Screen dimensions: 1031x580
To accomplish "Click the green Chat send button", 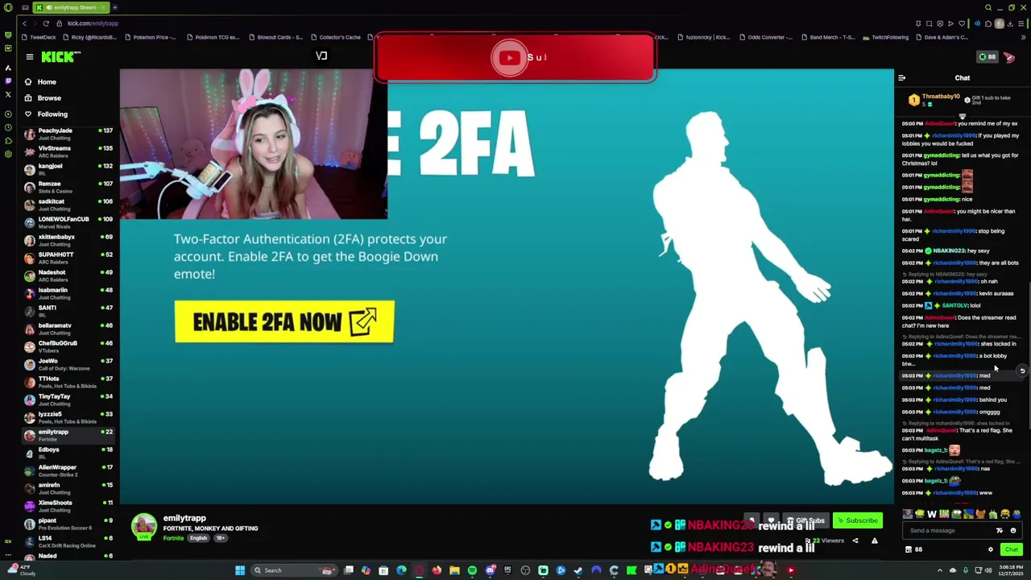I will point(1012,549).
